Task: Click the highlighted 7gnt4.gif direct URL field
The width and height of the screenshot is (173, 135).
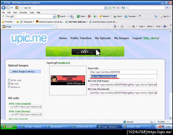Action: point(123,76)
